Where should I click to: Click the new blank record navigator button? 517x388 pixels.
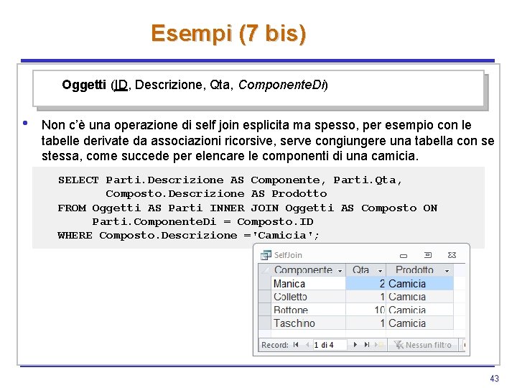click(x=378, y=345)
